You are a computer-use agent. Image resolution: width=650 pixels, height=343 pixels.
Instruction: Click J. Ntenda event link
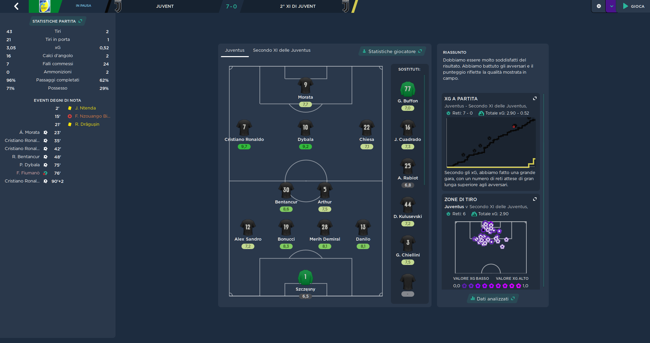point(85,108)
